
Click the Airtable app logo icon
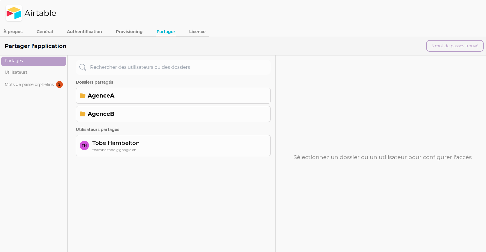click(x=14, y=13)
